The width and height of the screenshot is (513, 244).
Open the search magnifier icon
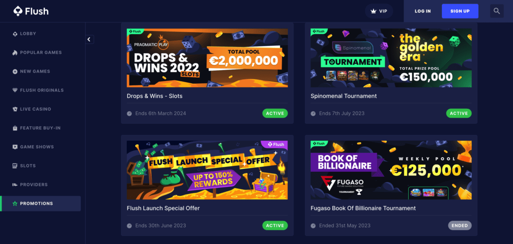point(496,11)
